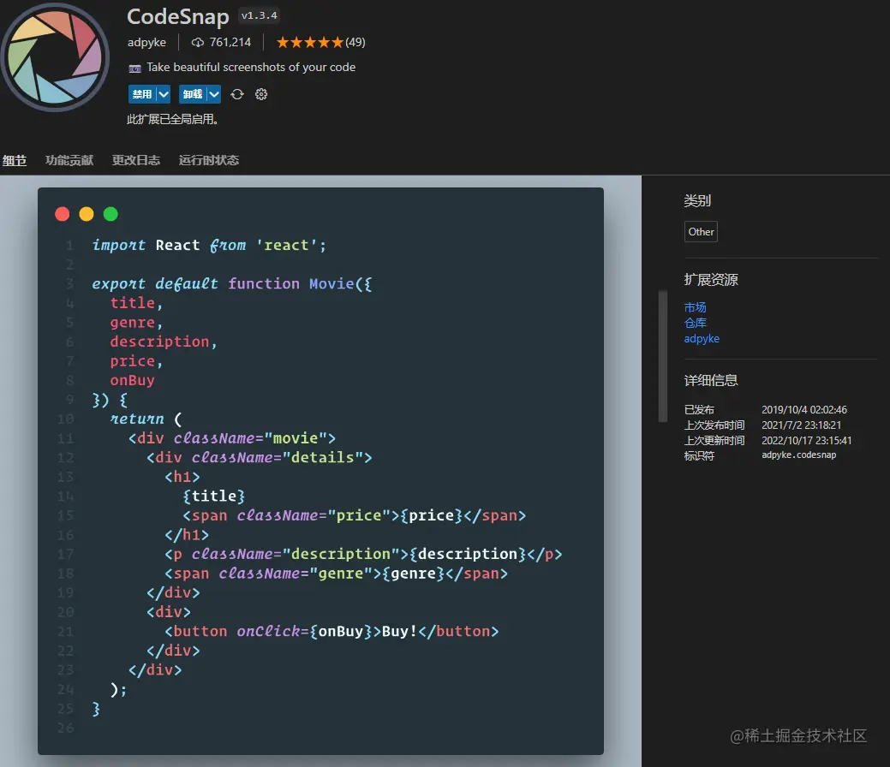Click the identifier adpyke.codesnap
Image resolution: width=890 pixels, height=767 pixels.
[798, 455]
